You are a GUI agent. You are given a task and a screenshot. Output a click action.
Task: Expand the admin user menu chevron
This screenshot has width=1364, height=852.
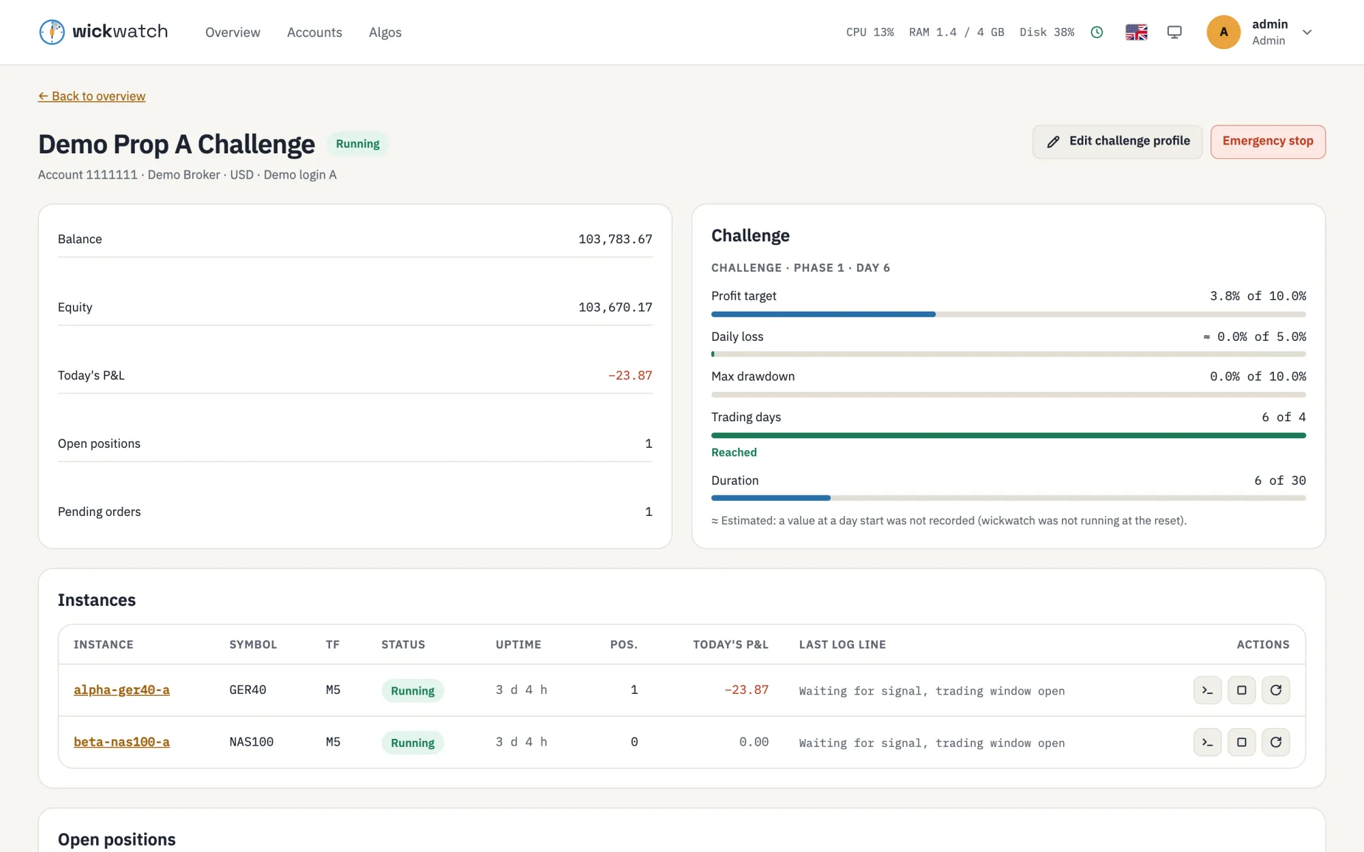(x=1307, y=32)
